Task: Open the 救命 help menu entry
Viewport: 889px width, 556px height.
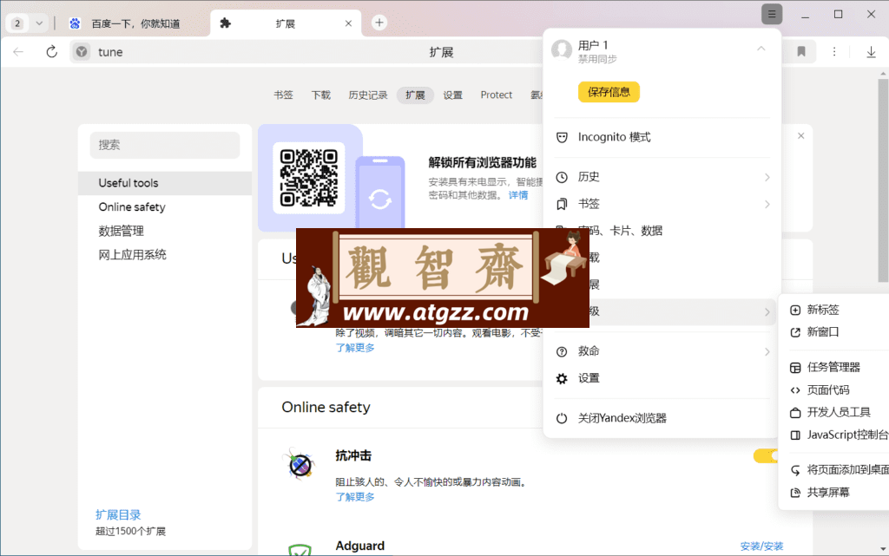Action: pyautogui.click(x=662, y=351)
